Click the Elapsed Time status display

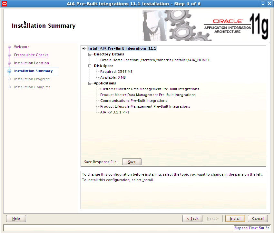pos(252,228)
